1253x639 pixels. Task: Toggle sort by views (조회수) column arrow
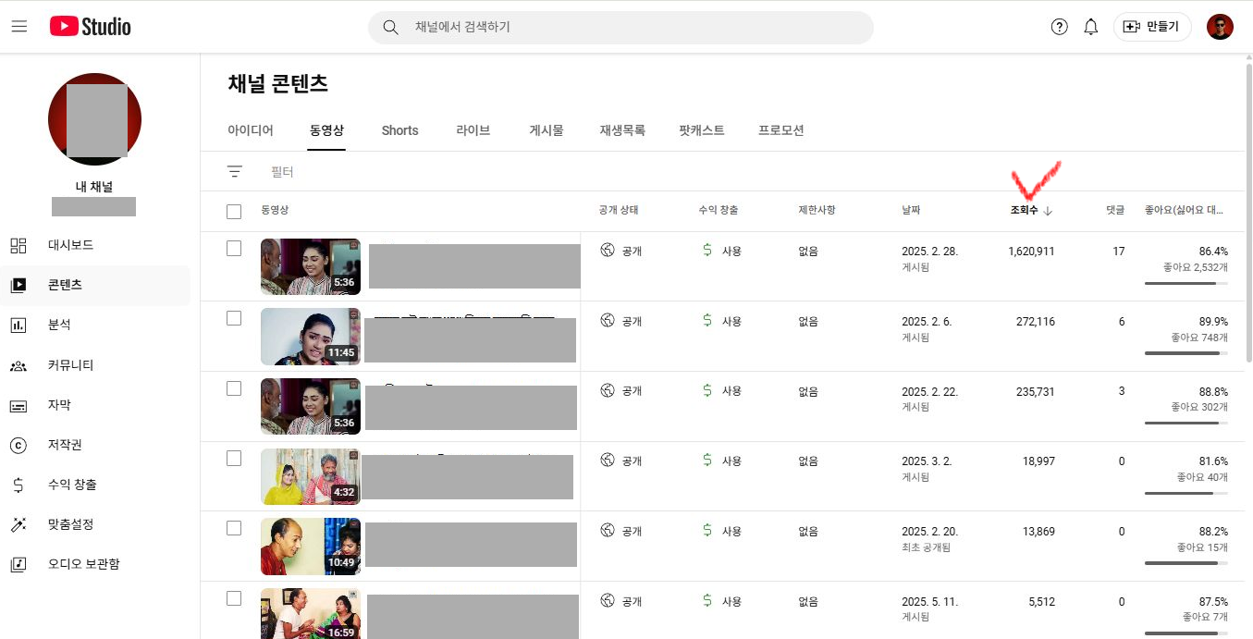pos(1048,211)
